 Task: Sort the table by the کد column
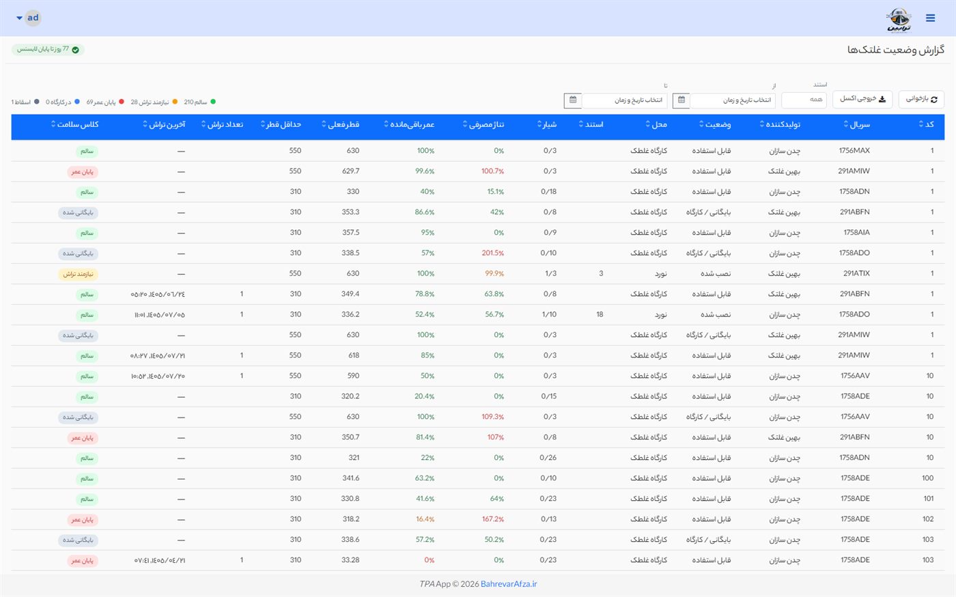pos(926,125)
